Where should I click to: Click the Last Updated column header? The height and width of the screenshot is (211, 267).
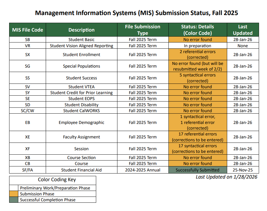click(x=243, y=30)
